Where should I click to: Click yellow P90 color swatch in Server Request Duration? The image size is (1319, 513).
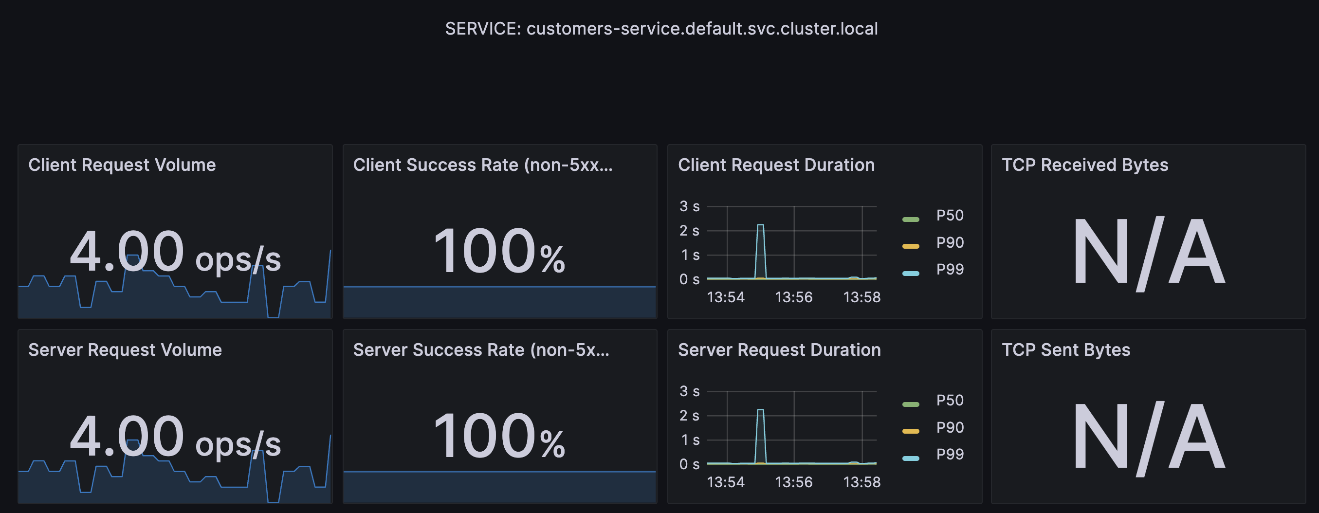pyautogui.click(x=911, y=431)
